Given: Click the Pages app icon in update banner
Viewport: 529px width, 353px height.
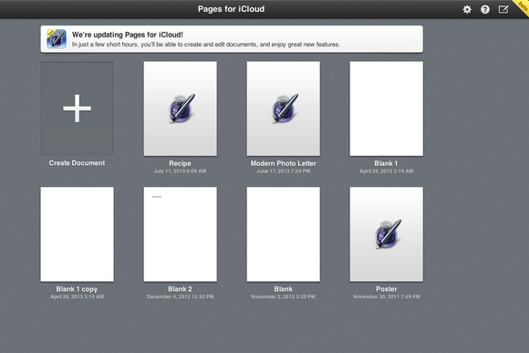Looking at the screenshot, I should pyautogui.click(x=57, y=39).
